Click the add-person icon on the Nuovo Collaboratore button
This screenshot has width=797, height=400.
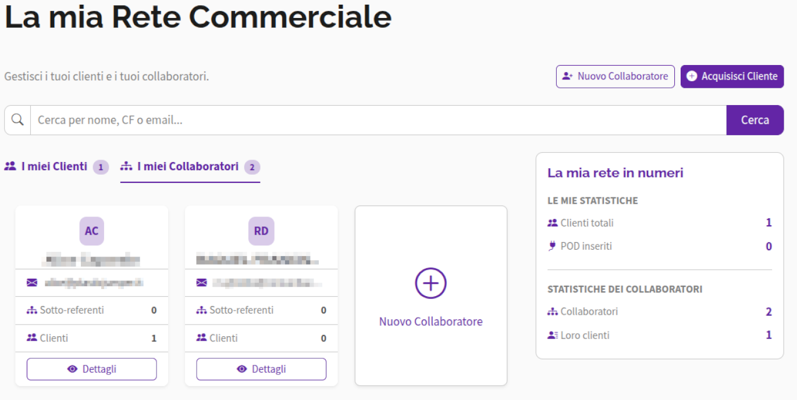(568, 76)
